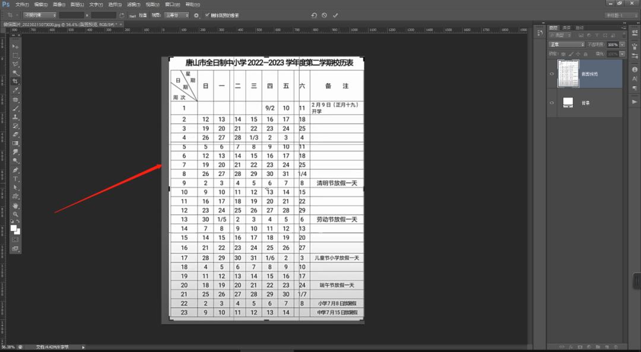
Task: Select the Move tool
Action: (x=15, y=46)
